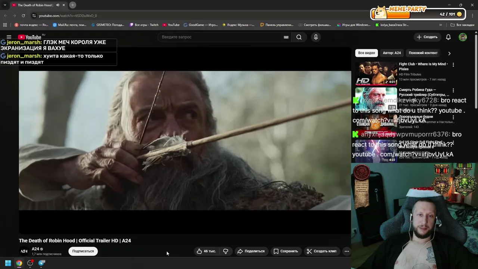Open the tab search dropdown arrow
This screenshot has width=478, height=269.
click(5, 5)
